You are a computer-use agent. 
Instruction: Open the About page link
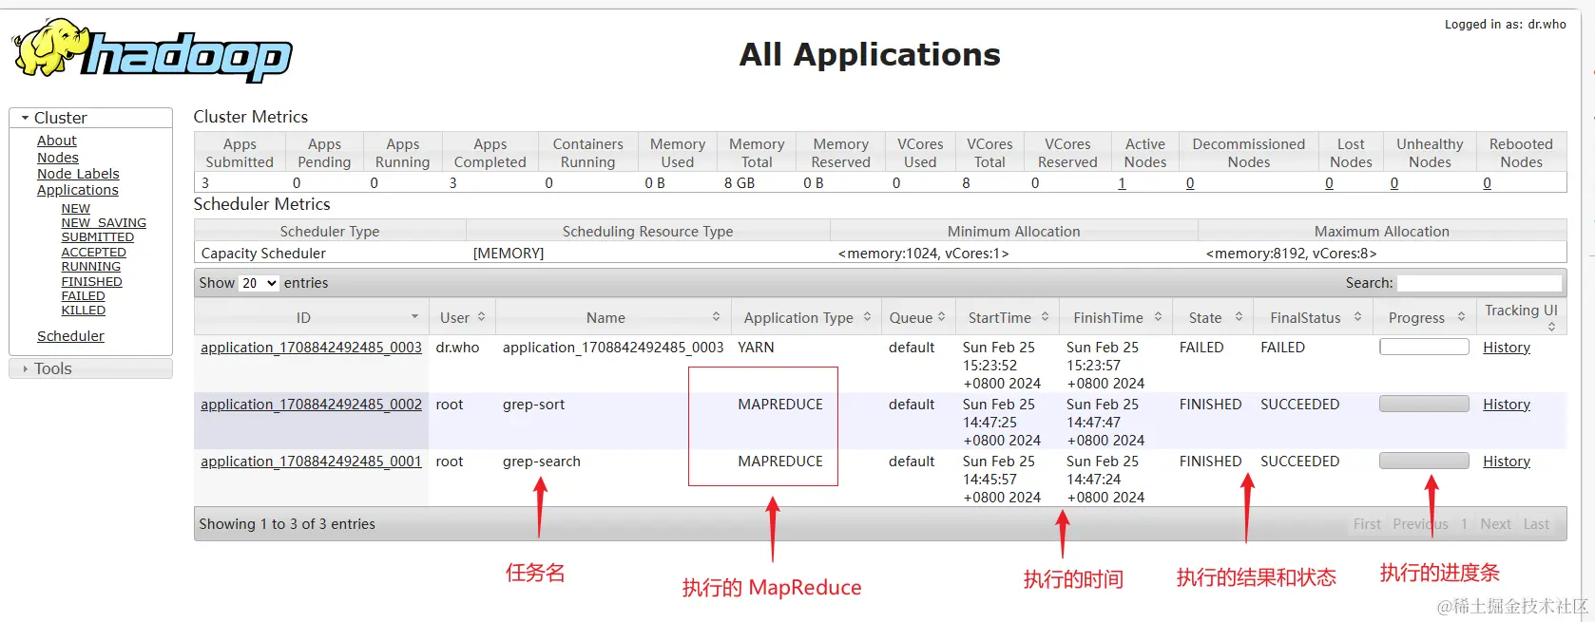tap(57, 141)
